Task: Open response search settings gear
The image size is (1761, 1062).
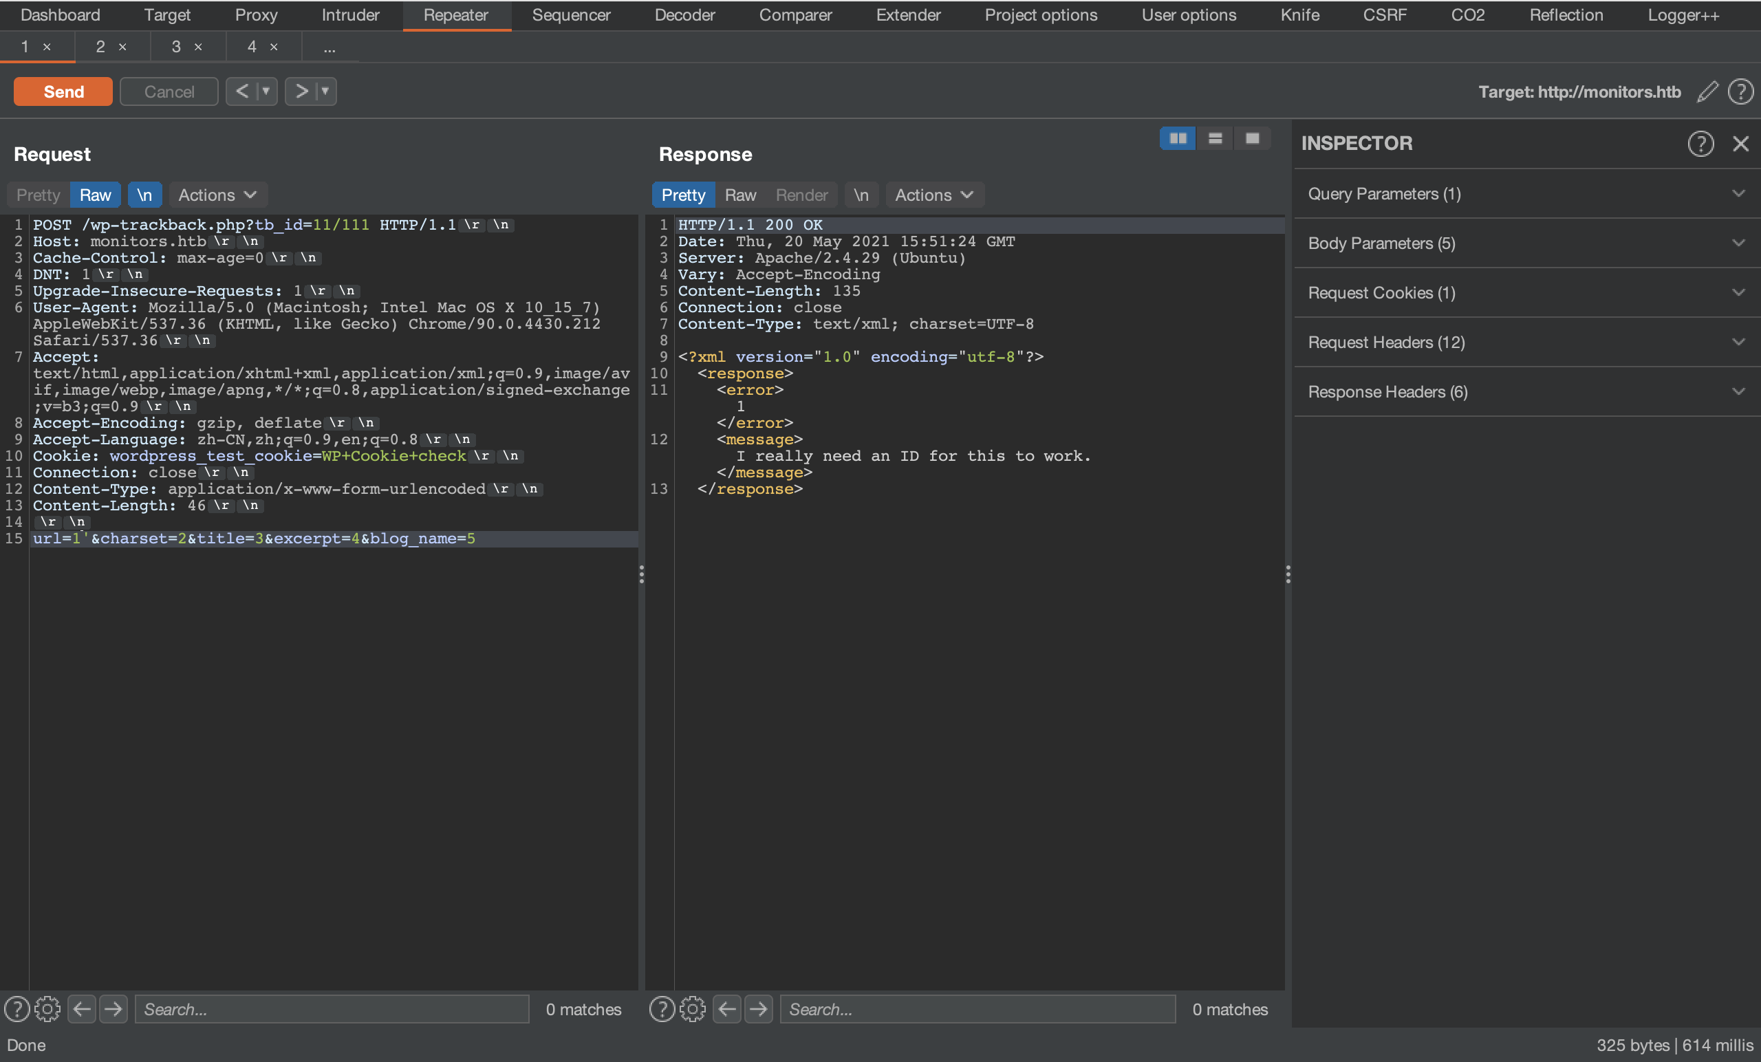Action: click(x=693, y=1009)
